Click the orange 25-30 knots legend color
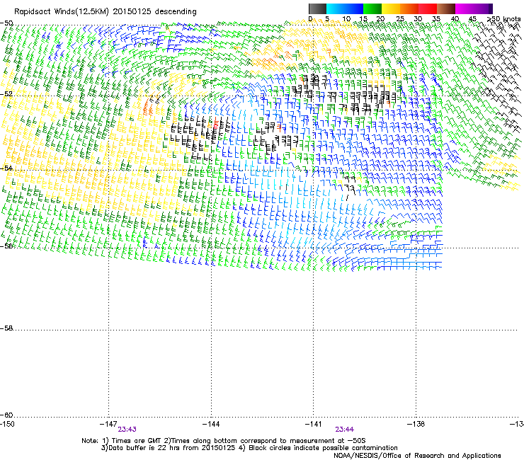 (x=409, y=8)
